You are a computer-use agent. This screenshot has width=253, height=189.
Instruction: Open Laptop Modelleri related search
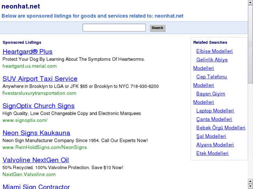tap(215, 111)
